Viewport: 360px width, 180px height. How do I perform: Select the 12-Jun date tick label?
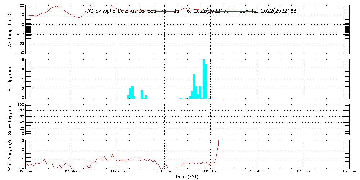pos(303,172)
